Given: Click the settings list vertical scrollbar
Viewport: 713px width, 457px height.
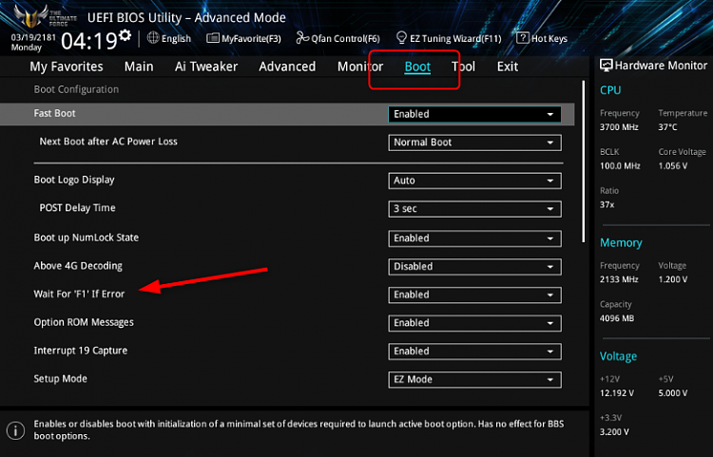Looking at the screenshot, I should click(584, 162).
